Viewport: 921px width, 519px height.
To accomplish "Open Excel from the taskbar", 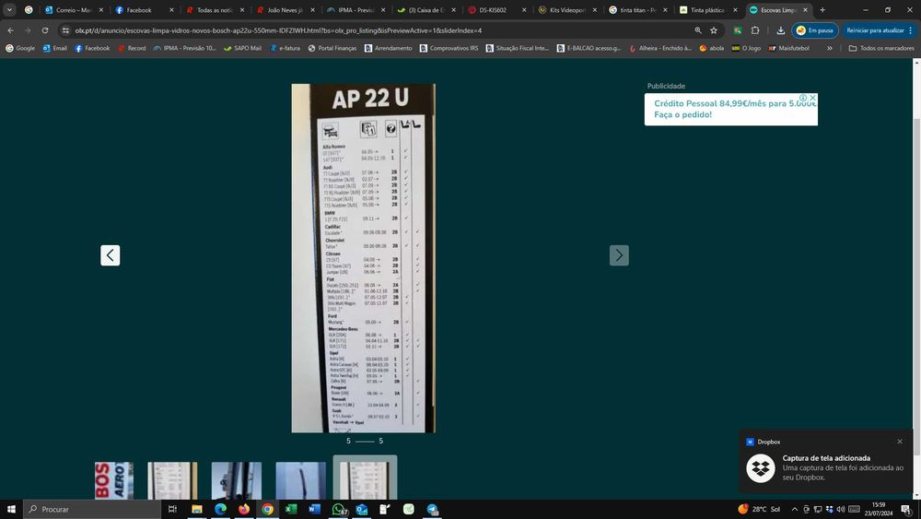I will [x=291, y=509].
